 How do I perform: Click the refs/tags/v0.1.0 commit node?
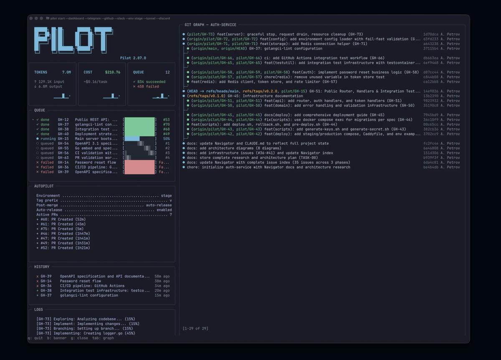pos(184,95)
